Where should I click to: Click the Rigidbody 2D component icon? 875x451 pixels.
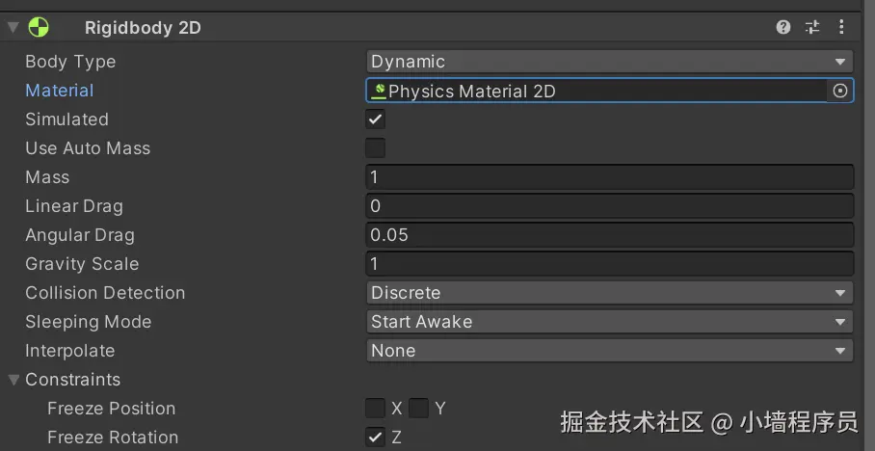click(x=40, y=27)
